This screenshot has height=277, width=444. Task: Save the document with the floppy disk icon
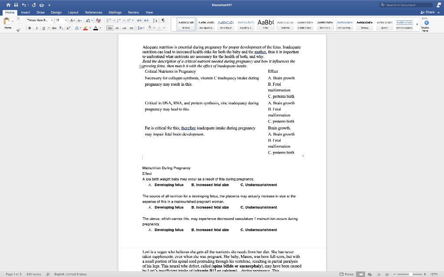pyautogui.click(x=16, y=5)
